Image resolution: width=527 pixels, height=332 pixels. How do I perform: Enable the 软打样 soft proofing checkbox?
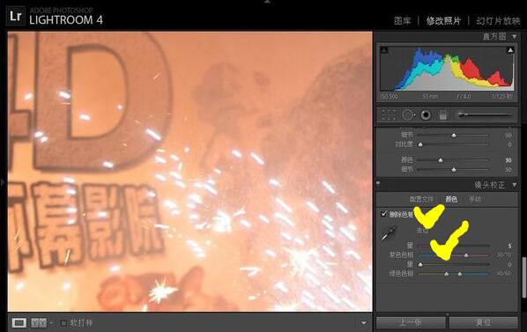(63, 323)
